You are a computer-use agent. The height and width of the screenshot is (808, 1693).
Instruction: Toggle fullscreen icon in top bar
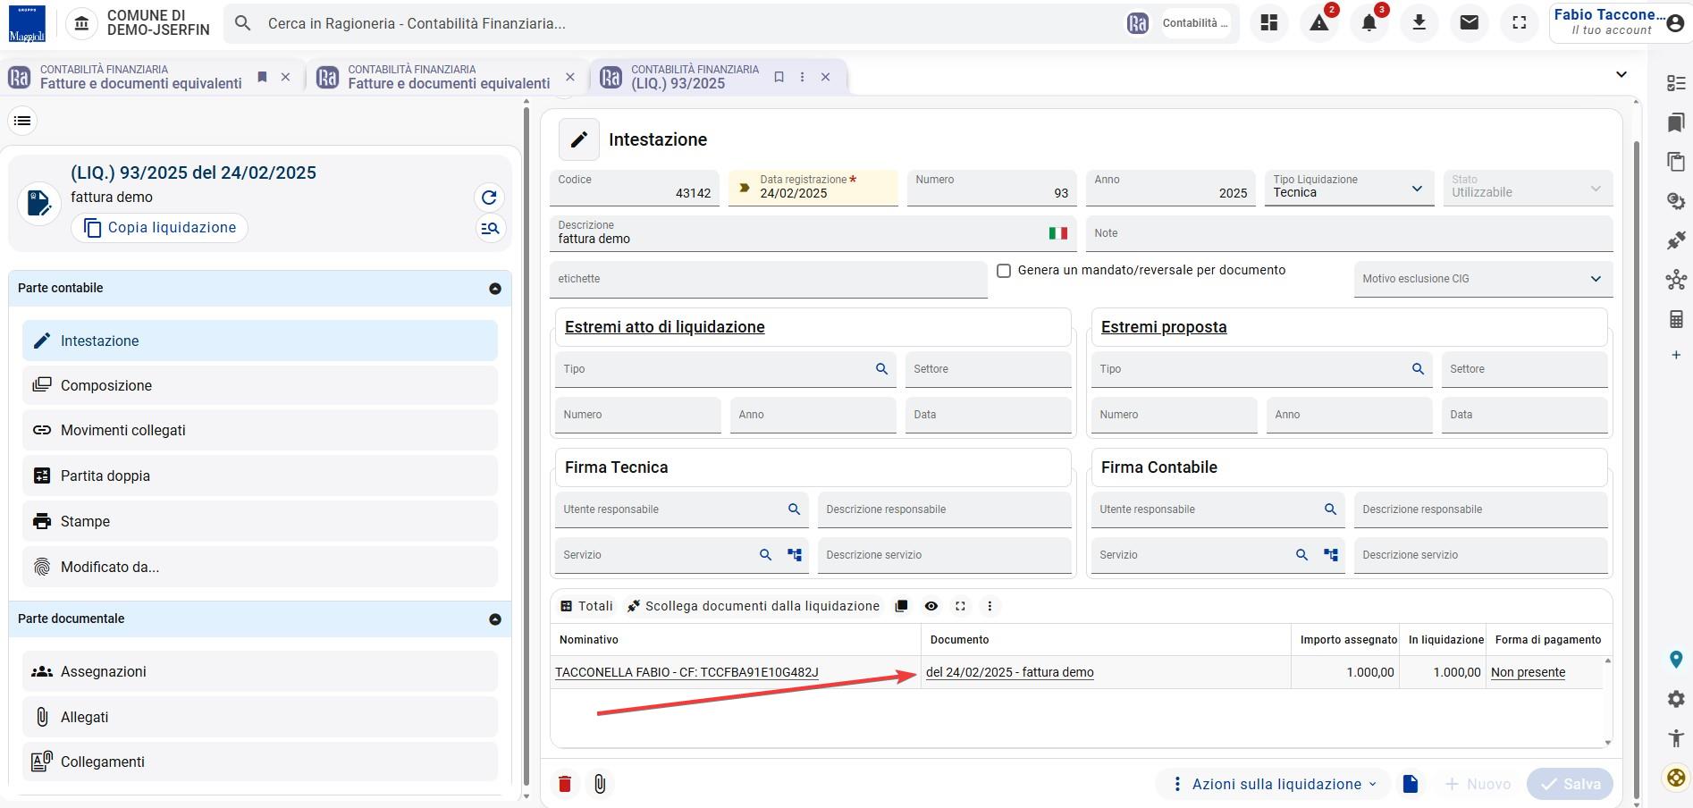click(x=1519, y=23)
